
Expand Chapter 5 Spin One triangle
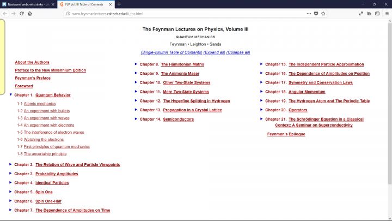coord(10,192)
